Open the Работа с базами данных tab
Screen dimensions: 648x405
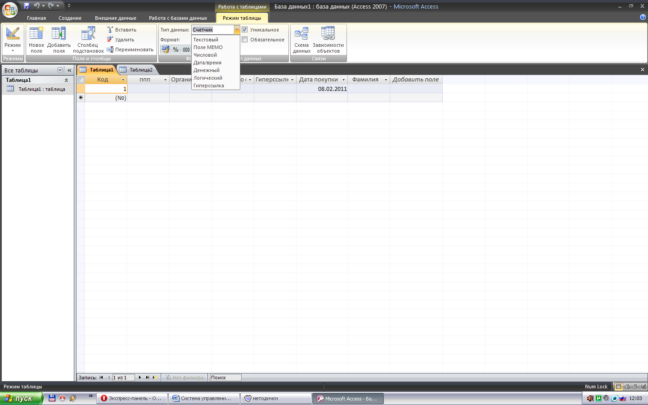tap(178, 18)
